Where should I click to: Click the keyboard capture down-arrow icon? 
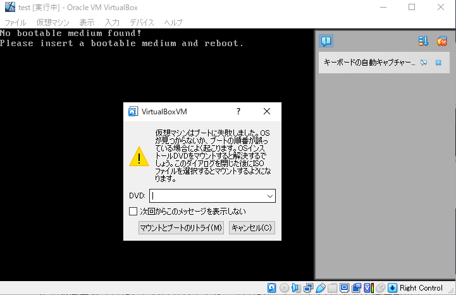392,288
